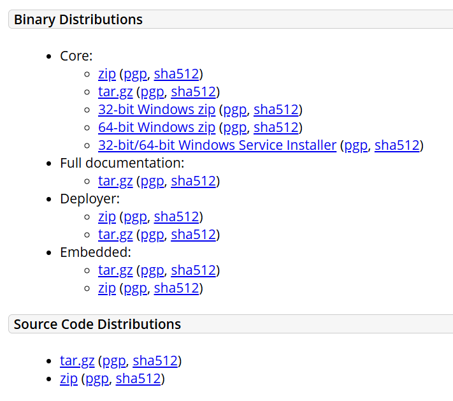453x401 pixels.
Task: Open sha512 for Windows Service Installer
Action: click(x=397, y=145)
